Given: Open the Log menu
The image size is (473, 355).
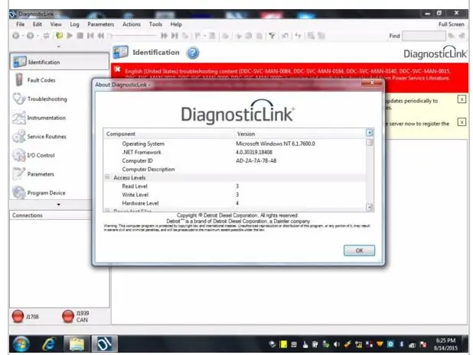Looking at the screenshot, I should (x=74, y=24).
